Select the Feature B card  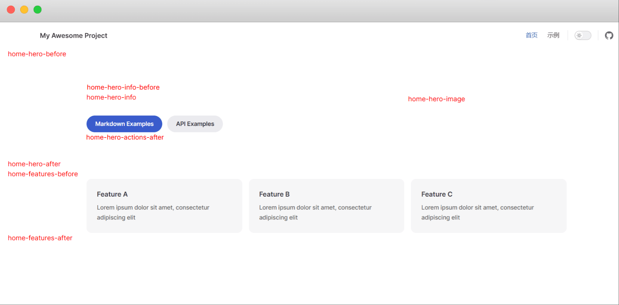coord(326,206)
